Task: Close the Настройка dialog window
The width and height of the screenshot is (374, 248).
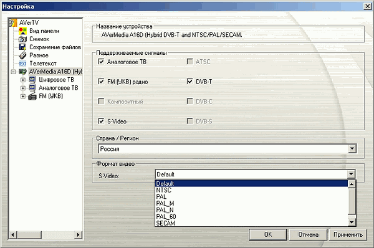Action: tap(367, 6)
